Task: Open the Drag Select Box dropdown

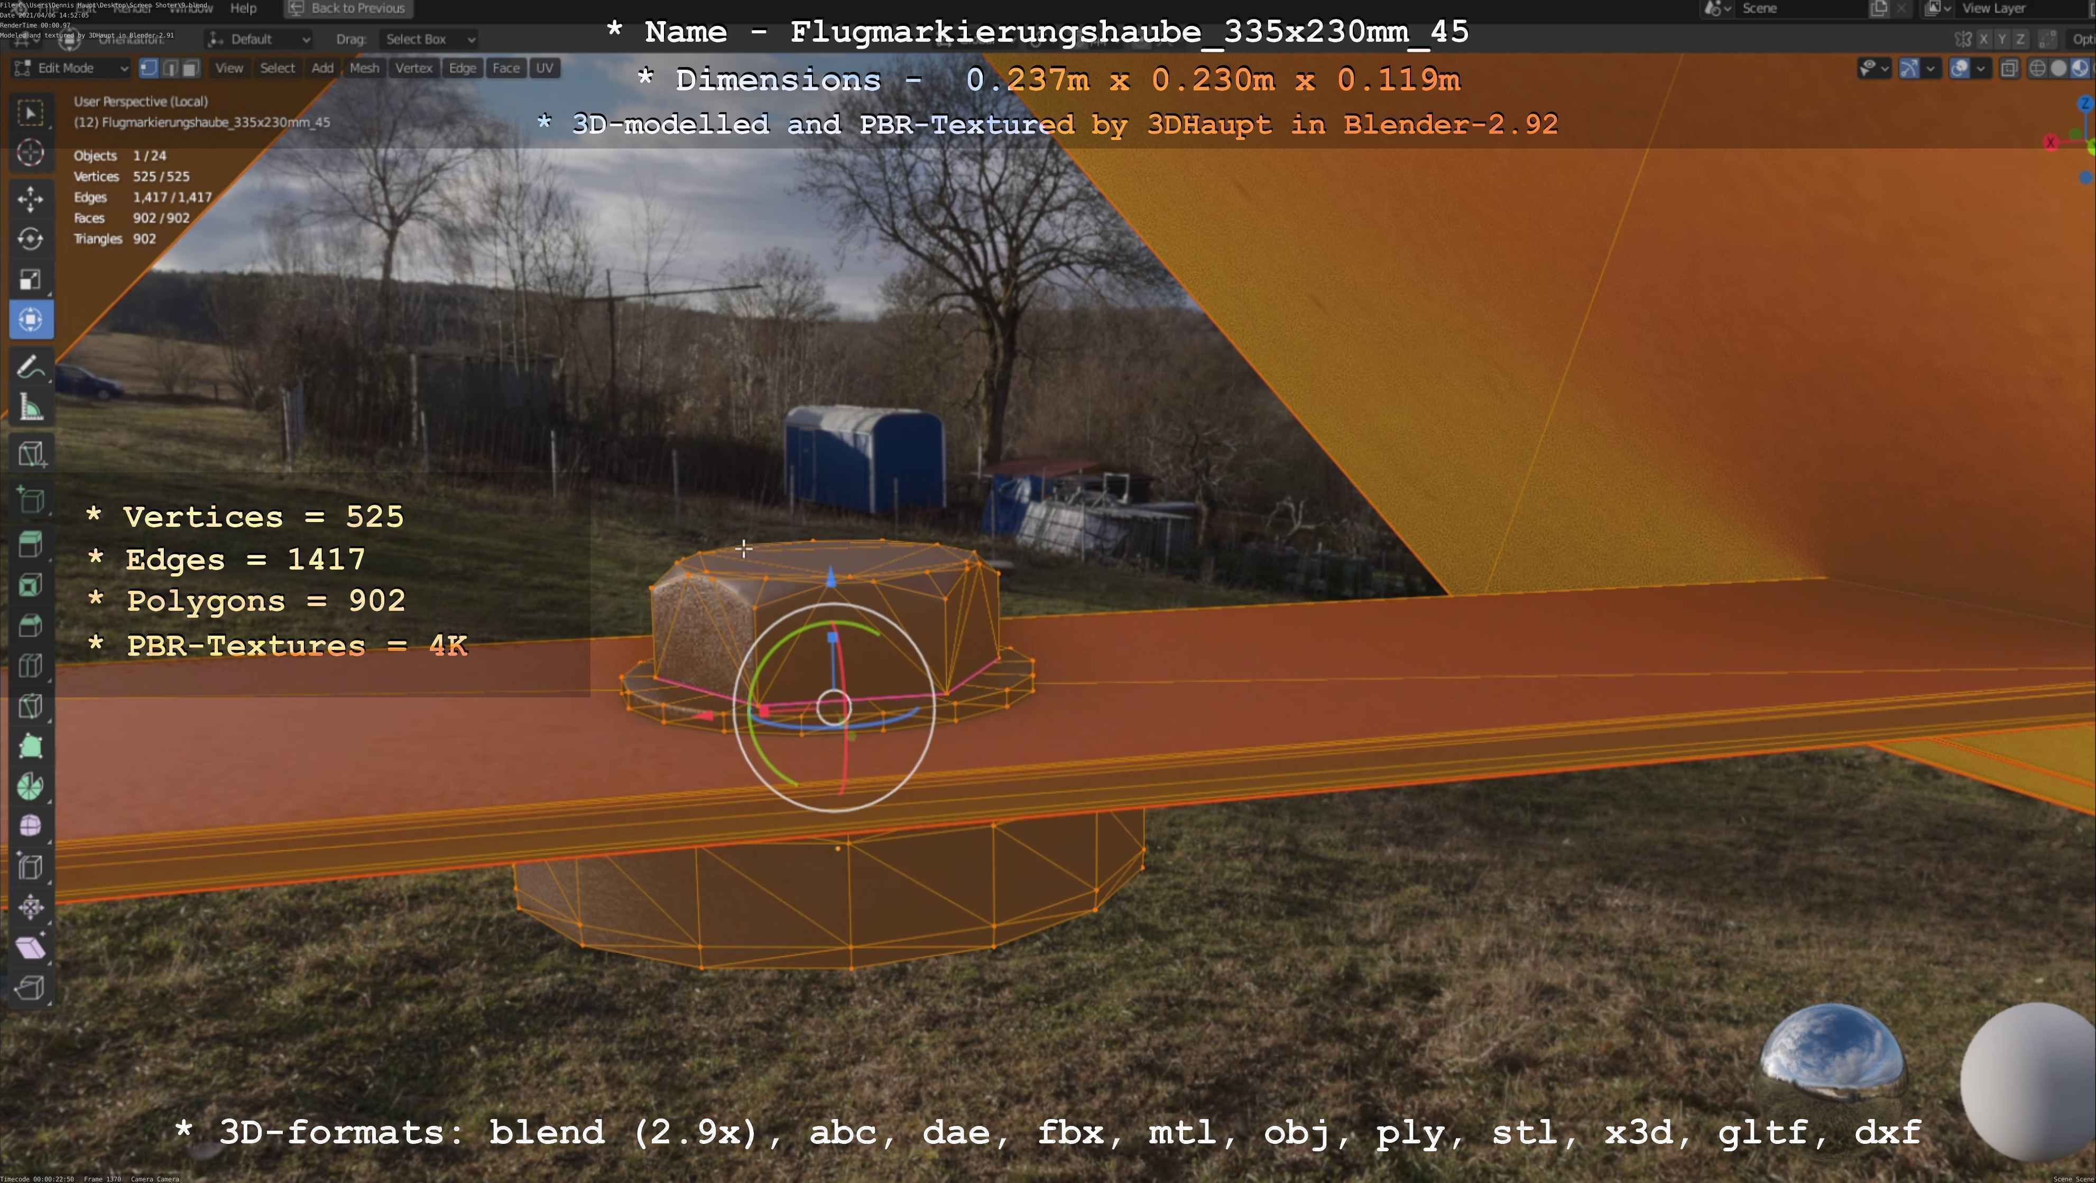Action: coord(429,39)
